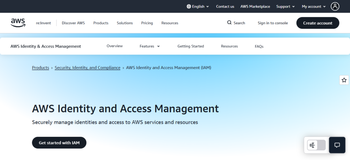The width and height of the screenshot is (350, 160).
Task: Open the re:Invent menu item
Action: click(x=43, y=23)
